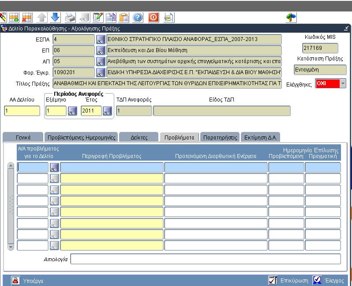This screenshot has width=352, height=286.
Task: Click first row Προτεινόμενη Διορθωτική Ενέργεια cell
Action: tap(216, 167)
